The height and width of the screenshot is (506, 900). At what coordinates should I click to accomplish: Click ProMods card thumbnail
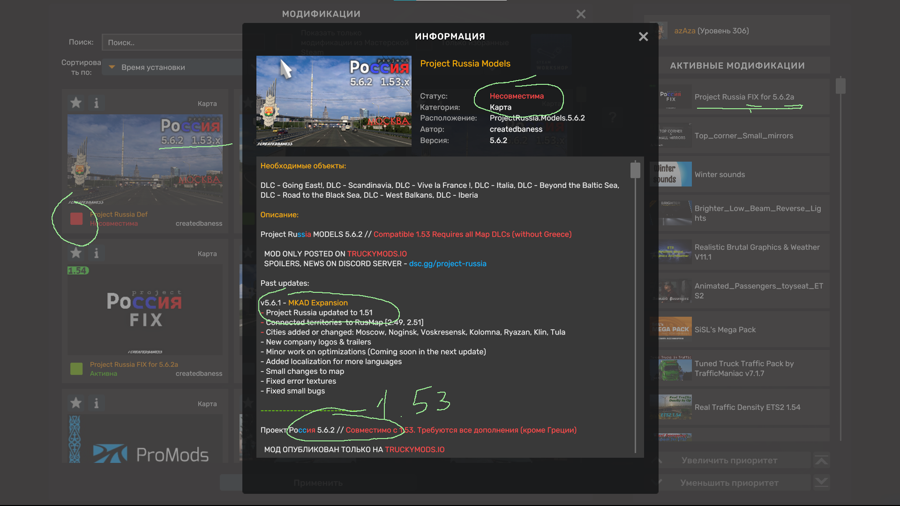(x=145, y=439)
